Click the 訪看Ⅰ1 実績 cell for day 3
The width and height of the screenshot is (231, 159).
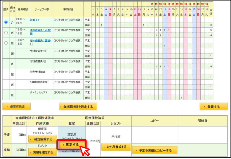click(102, 25)
